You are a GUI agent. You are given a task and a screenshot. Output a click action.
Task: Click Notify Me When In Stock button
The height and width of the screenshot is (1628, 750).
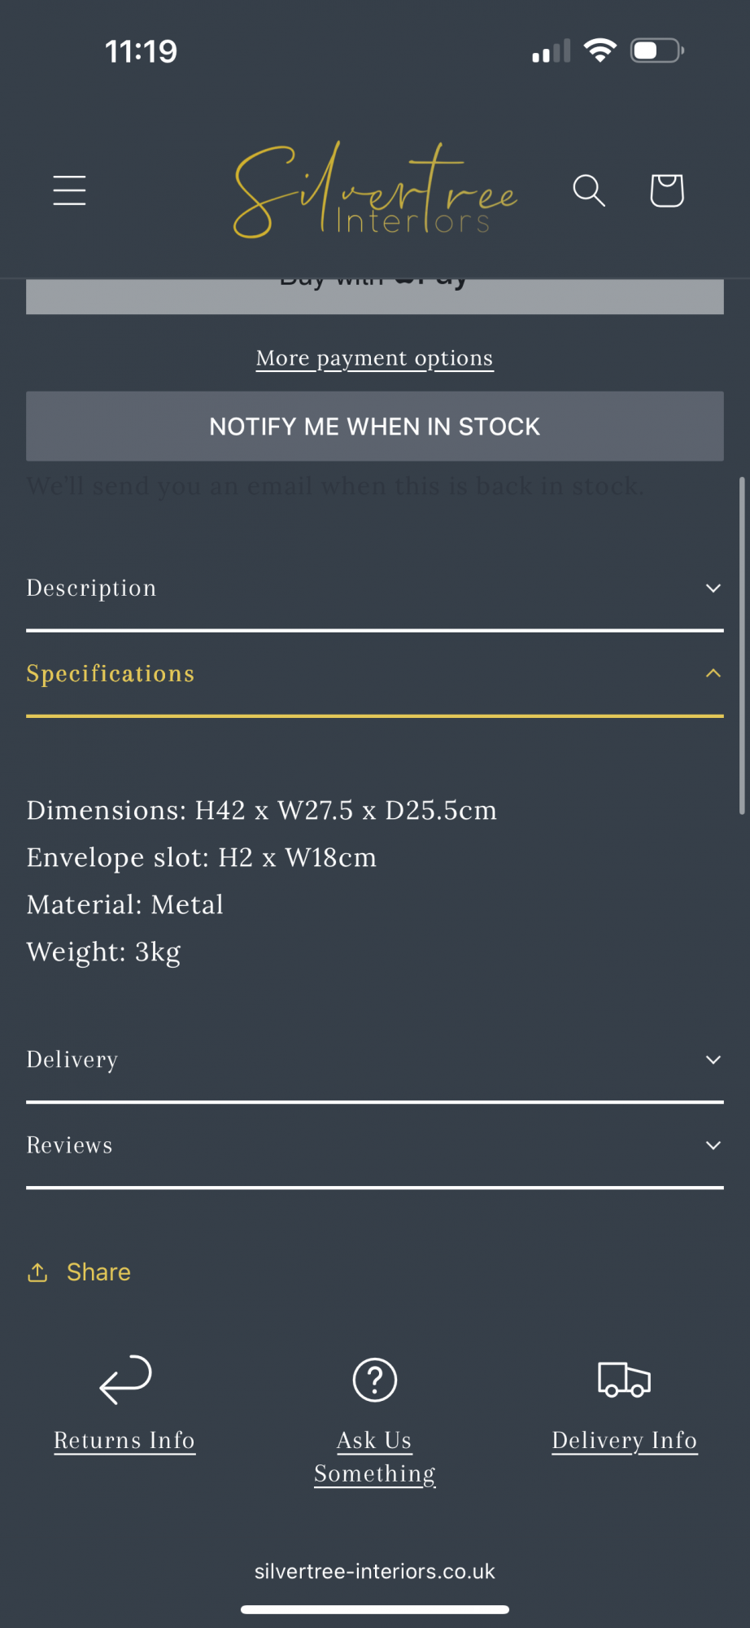click(x=375, y=427)
